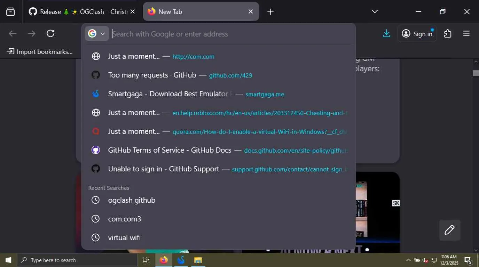
Task: Select recent search 'ogclash github'
Action: tap(218, 200)
